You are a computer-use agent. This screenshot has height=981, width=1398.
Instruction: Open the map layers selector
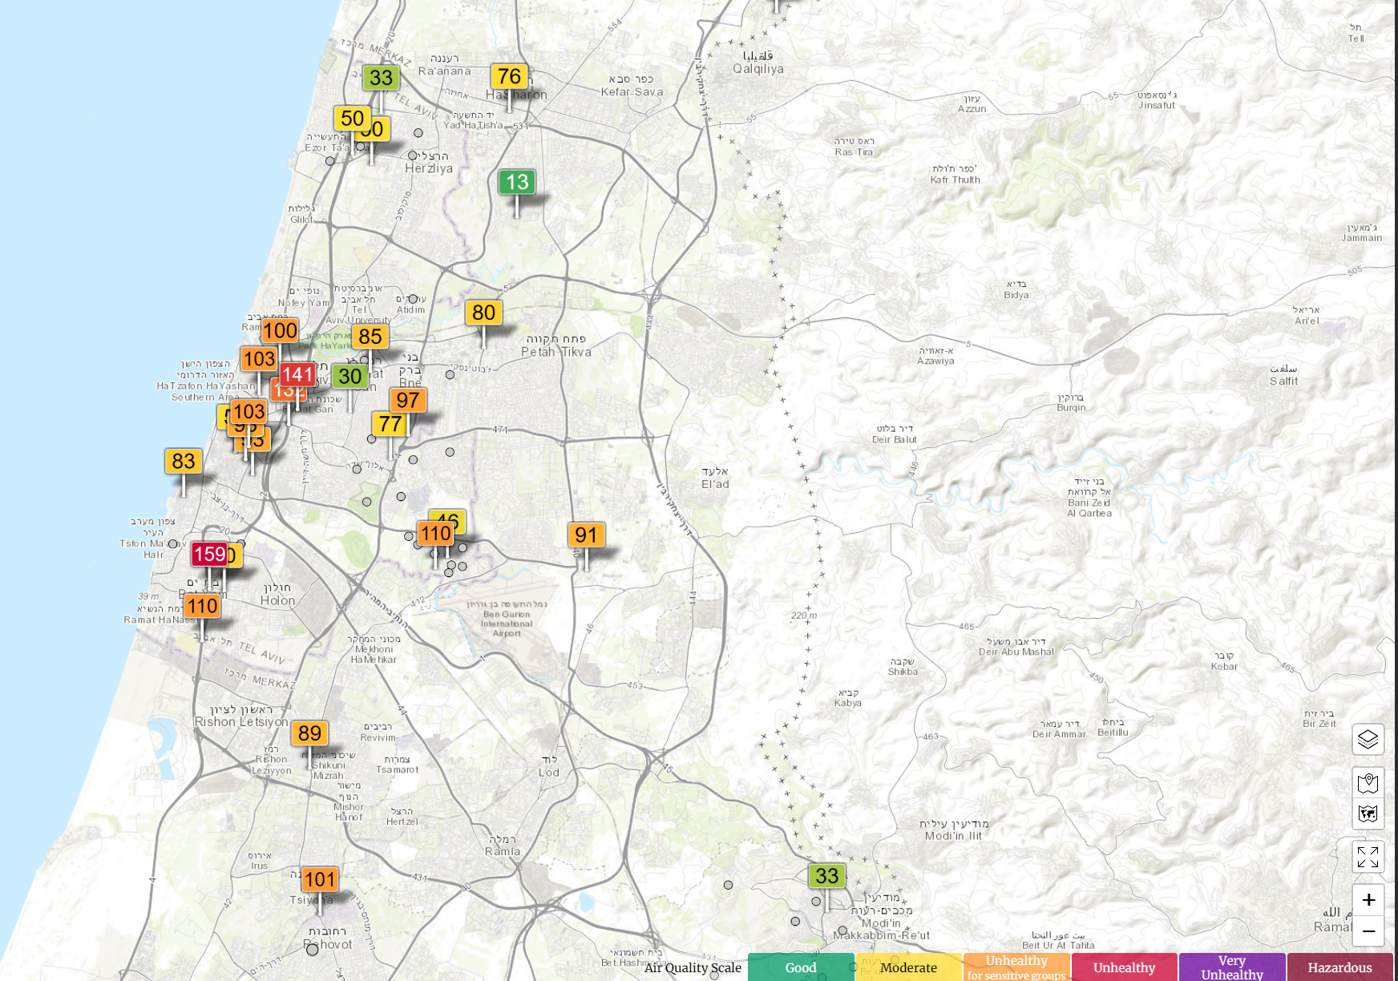[1368, 739]
